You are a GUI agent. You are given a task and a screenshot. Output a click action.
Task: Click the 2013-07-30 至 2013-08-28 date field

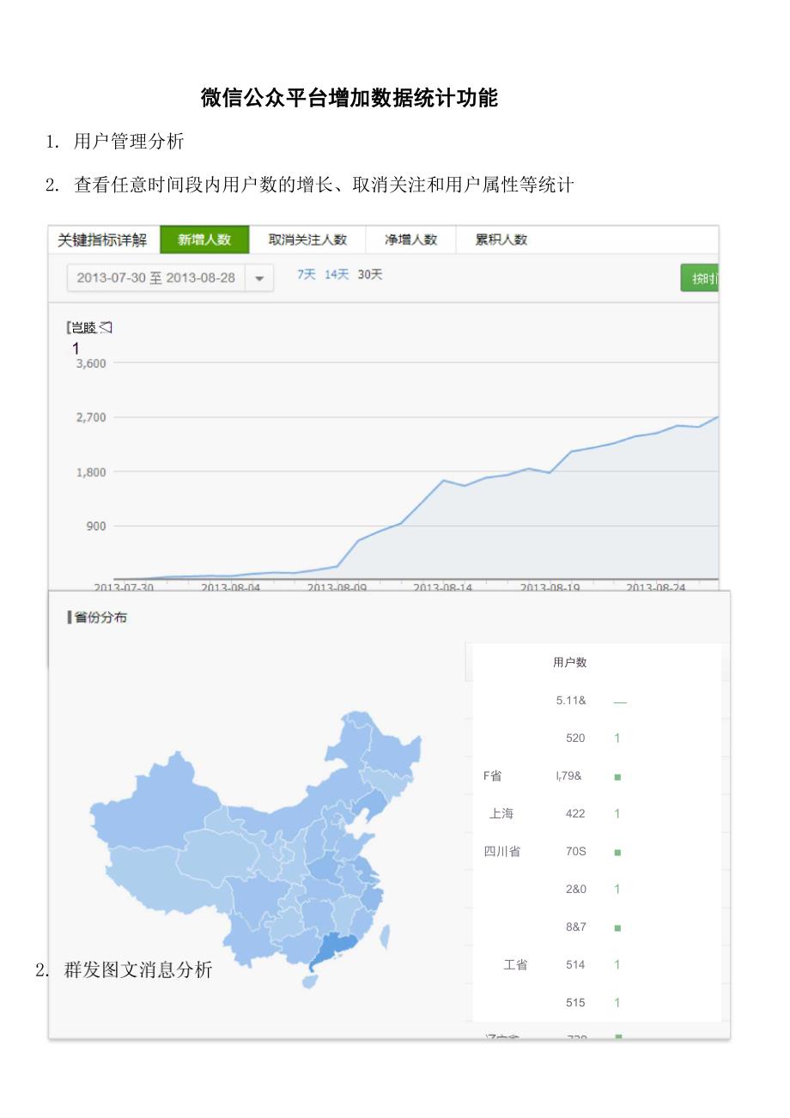point(156,278)
